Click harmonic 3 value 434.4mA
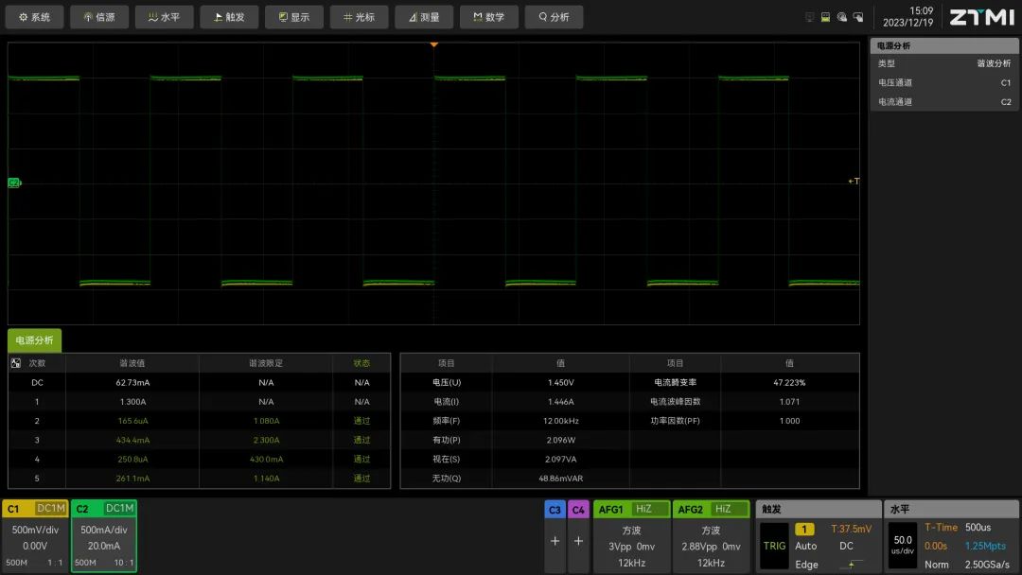This screenshot has height=575, width=1022. click(133, 440)
